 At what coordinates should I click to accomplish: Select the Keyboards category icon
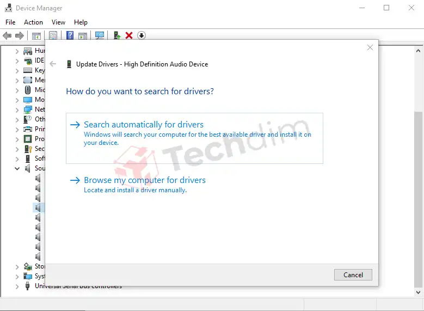pyautogui.click(x=28, y=70)
